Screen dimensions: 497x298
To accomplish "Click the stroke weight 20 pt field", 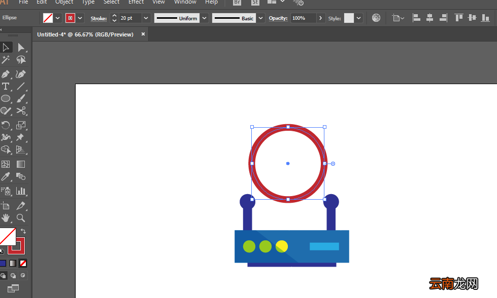I will 130,18.
